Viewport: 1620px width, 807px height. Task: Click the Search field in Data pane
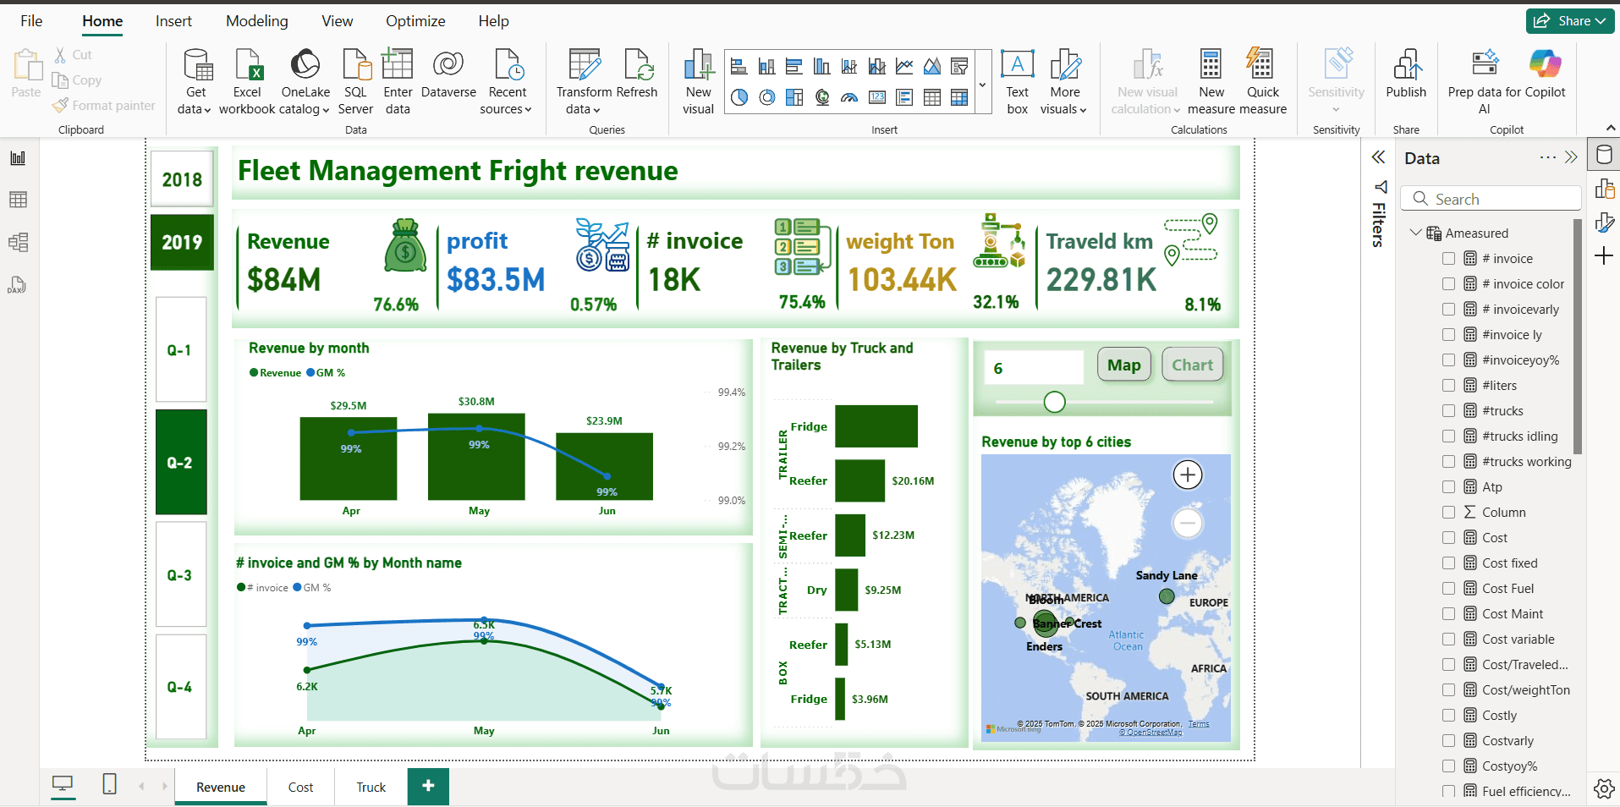coord(1491,199)
